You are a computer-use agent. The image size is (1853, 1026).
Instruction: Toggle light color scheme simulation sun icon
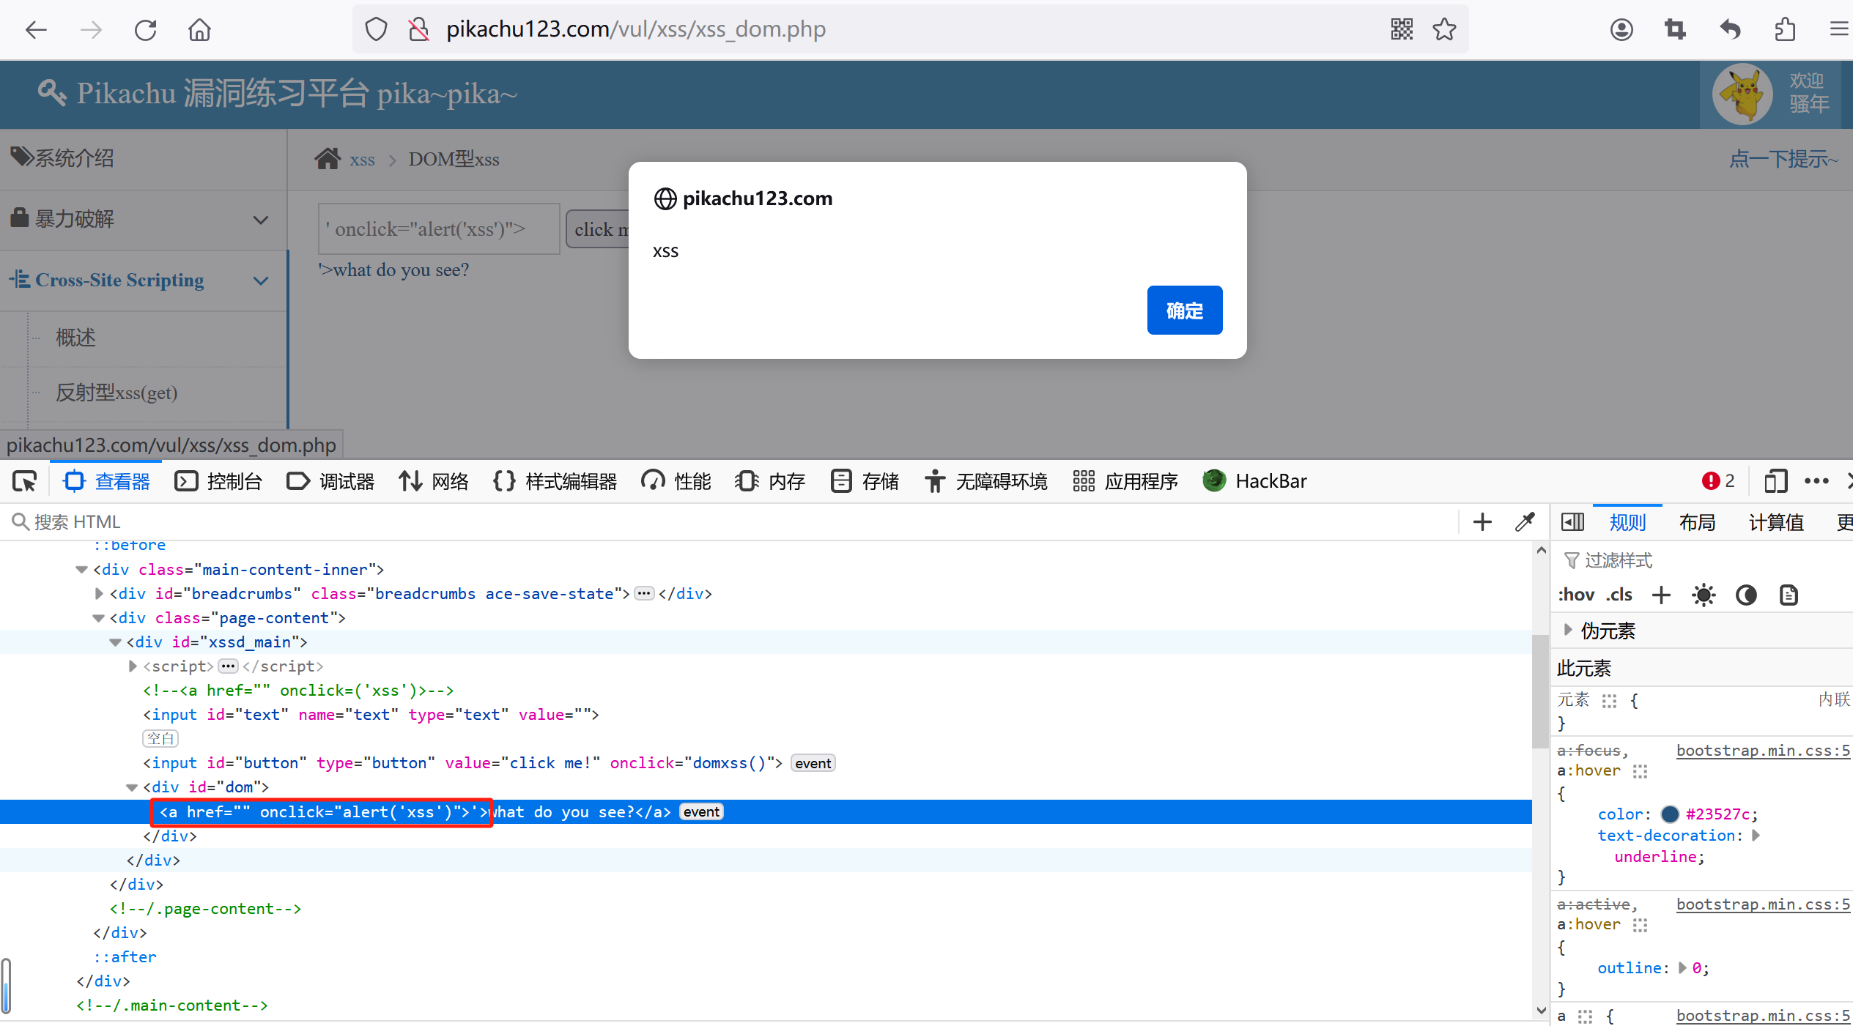(x=1704, y=595)
